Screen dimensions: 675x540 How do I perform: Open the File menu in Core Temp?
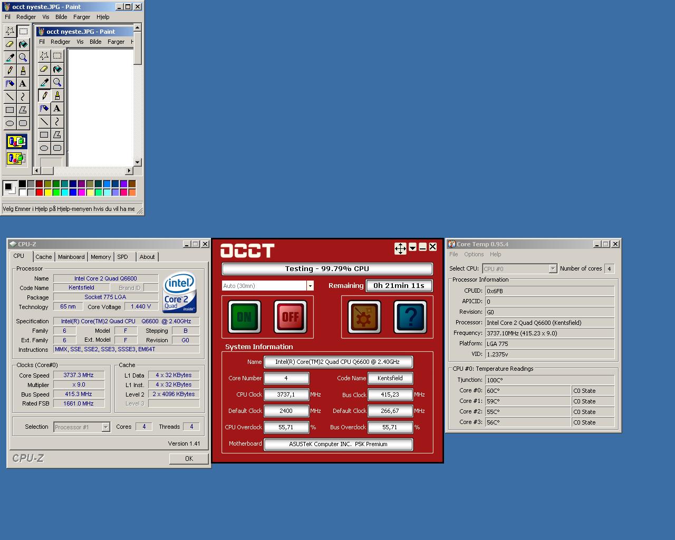(x=454, y=254)
